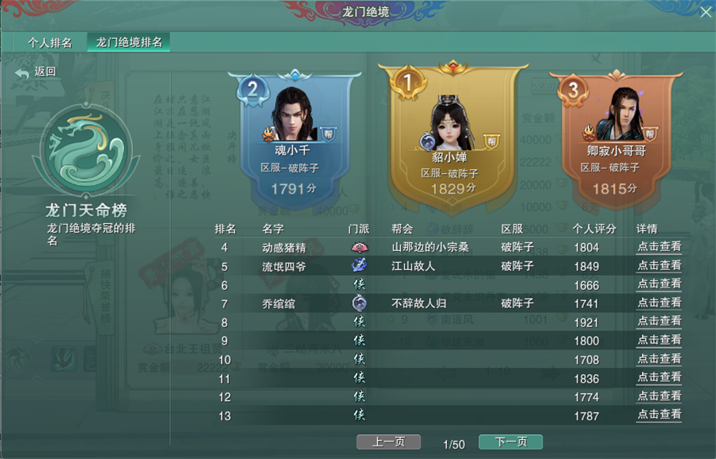Open 点击查看 details for rank 13 row

point(659,415)
